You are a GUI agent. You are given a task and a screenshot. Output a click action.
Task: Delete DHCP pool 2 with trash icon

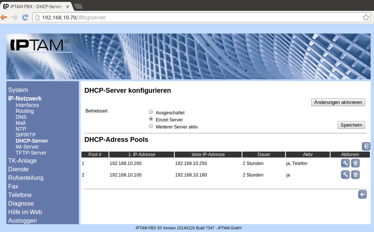[x=355, y=175]
